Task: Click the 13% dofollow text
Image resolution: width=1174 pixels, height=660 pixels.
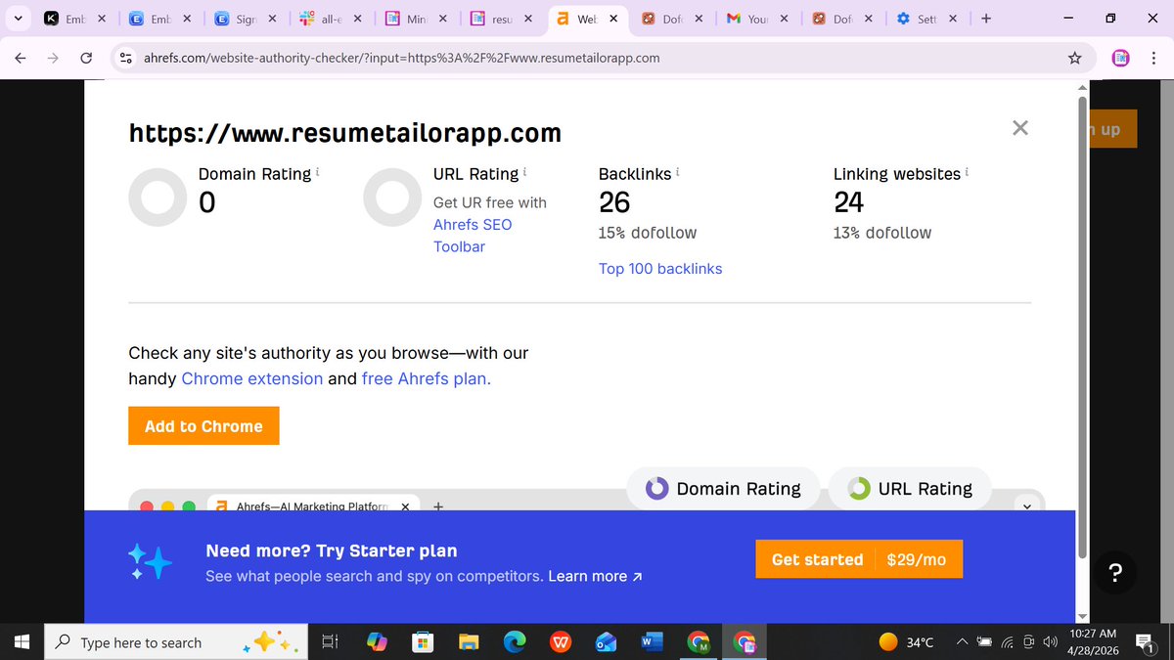Action: click(x=882, y=233)
